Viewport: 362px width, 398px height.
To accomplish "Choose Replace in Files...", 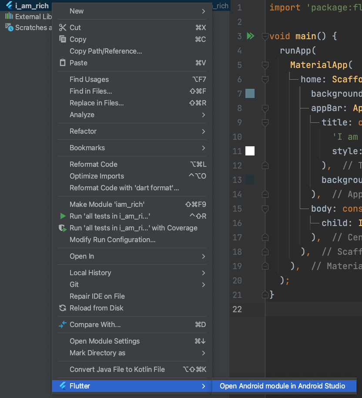I will [x=132, y=103].
